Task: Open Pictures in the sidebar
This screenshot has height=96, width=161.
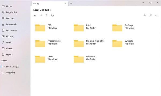Action: pyautogui.click(x=15, y=36)
